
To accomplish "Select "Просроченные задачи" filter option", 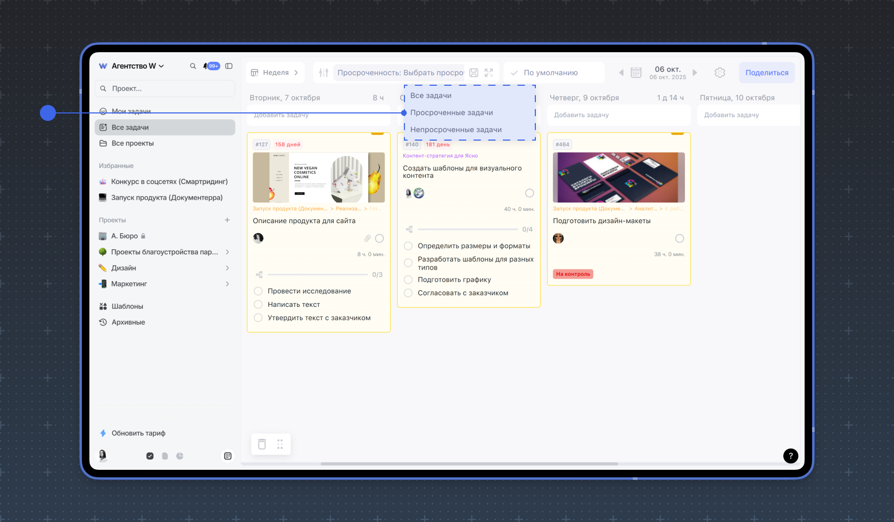I will (x=451, y=112).
